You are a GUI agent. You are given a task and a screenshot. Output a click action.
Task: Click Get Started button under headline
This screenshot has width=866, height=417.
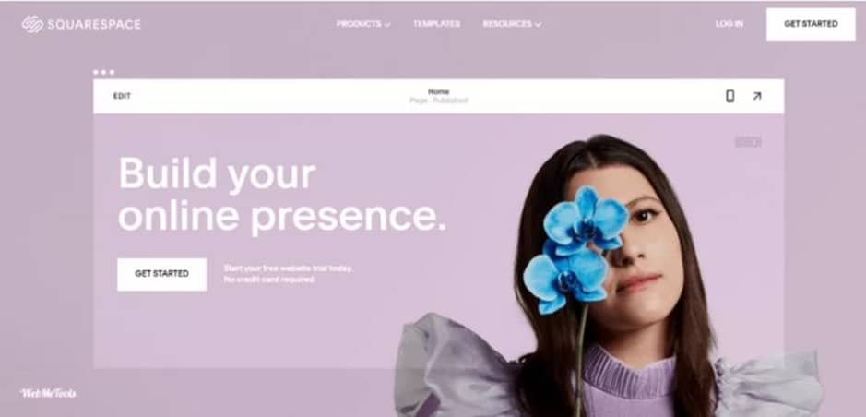(x=161, y=274)
